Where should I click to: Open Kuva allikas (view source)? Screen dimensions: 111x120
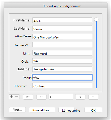(42, 110)
